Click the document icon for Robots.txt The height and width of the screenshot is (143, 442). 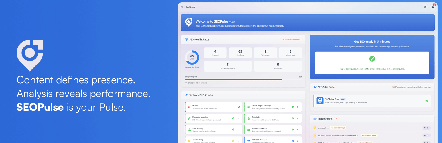pos(248,118)
